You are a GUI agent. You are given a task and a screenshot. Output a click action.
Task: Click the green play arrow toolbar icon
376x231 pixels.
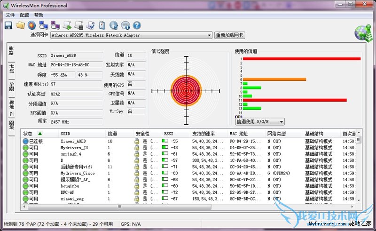point(67,25)
